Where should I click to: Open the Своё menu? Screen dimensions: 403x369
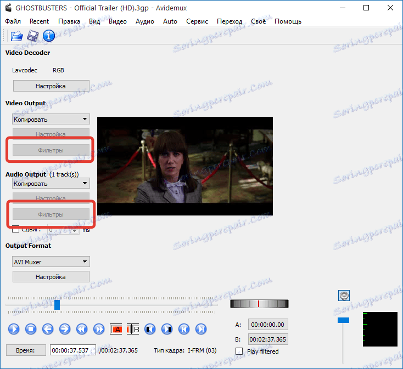pyautogui.click(x=258, y=21)
